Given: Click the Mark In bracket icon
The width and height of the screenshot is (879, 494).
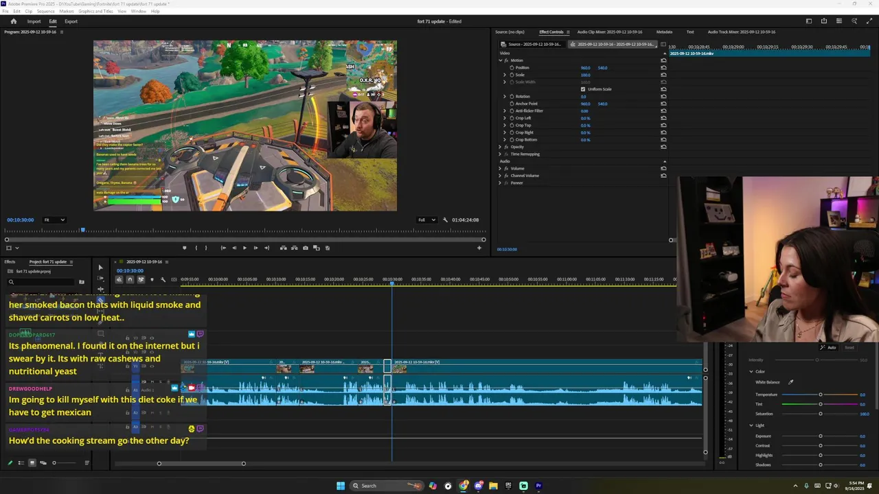Looking at the screenshot, I should (x=196, y=248).
